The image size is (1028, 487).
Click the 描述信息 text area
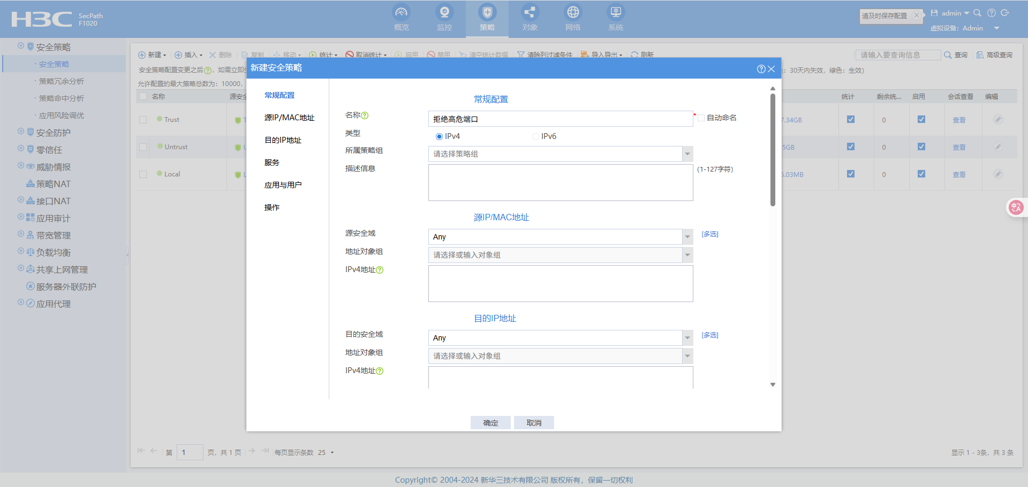click(x=561, y=183)
